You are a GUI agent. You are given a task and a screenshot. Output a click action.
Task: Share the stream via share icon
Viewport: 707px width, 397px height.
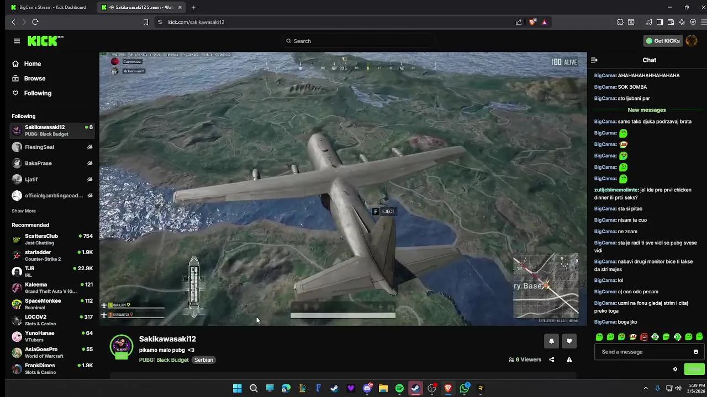[551, 360]
